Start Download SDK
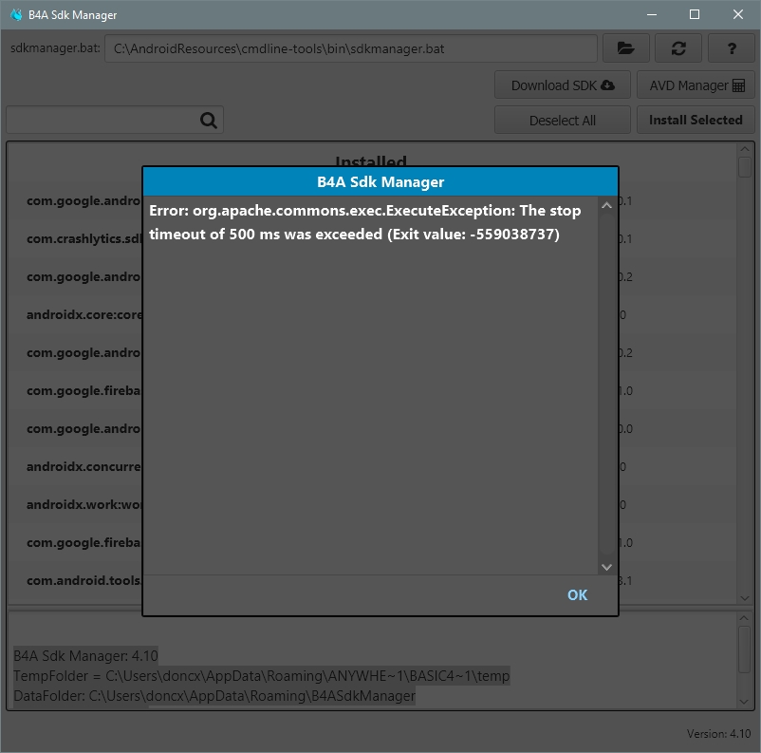The height and width of the screenshot is (753, 761). point(562,85)
